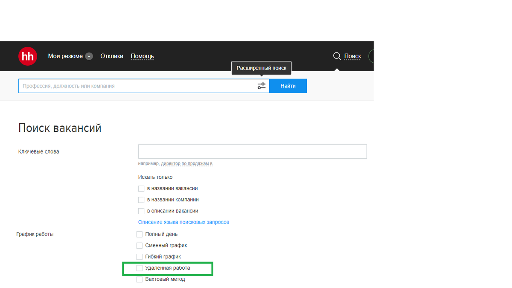Enable Гибкий график checkbox
512x288 pixels.
pyautogui.click(x=140, y=257)
